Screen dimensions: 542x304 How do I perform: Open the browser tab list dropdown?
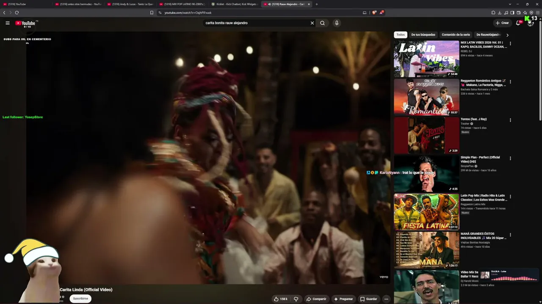pyautogui.click(x=510, y=4)
